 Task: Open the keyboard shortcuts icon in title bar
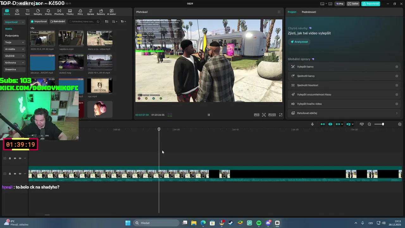pos(330,4)
